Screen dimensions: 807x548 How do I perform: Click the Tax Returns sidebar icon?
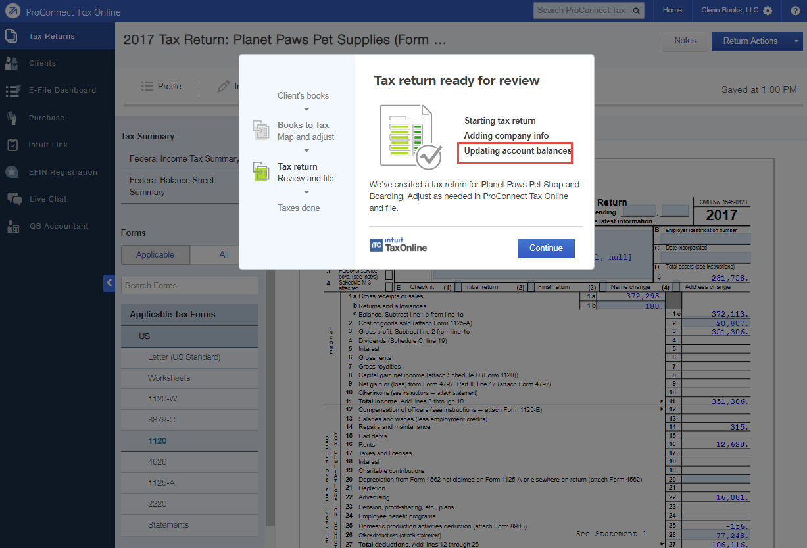11,35
